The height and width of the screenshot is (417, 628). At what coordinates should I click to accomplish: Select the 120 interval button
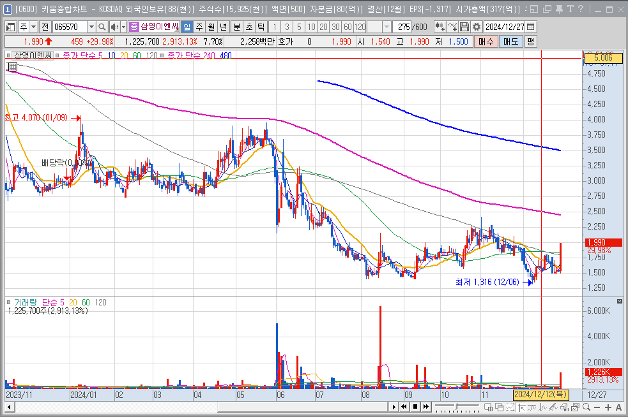[x=360, y=27]
